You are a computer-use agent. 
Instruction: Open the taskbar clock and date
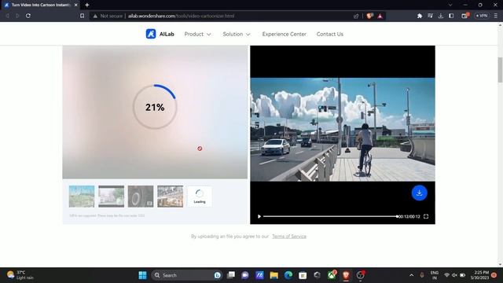point(479,275)
